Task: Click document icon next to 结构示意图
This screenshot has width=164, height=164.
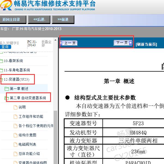Action: [16, 135]
